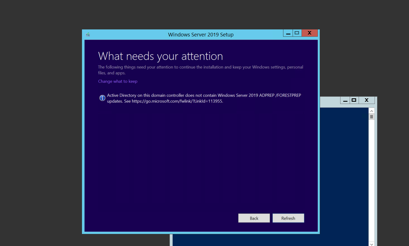Click the minimize icon on the background window

click(345, 100)
